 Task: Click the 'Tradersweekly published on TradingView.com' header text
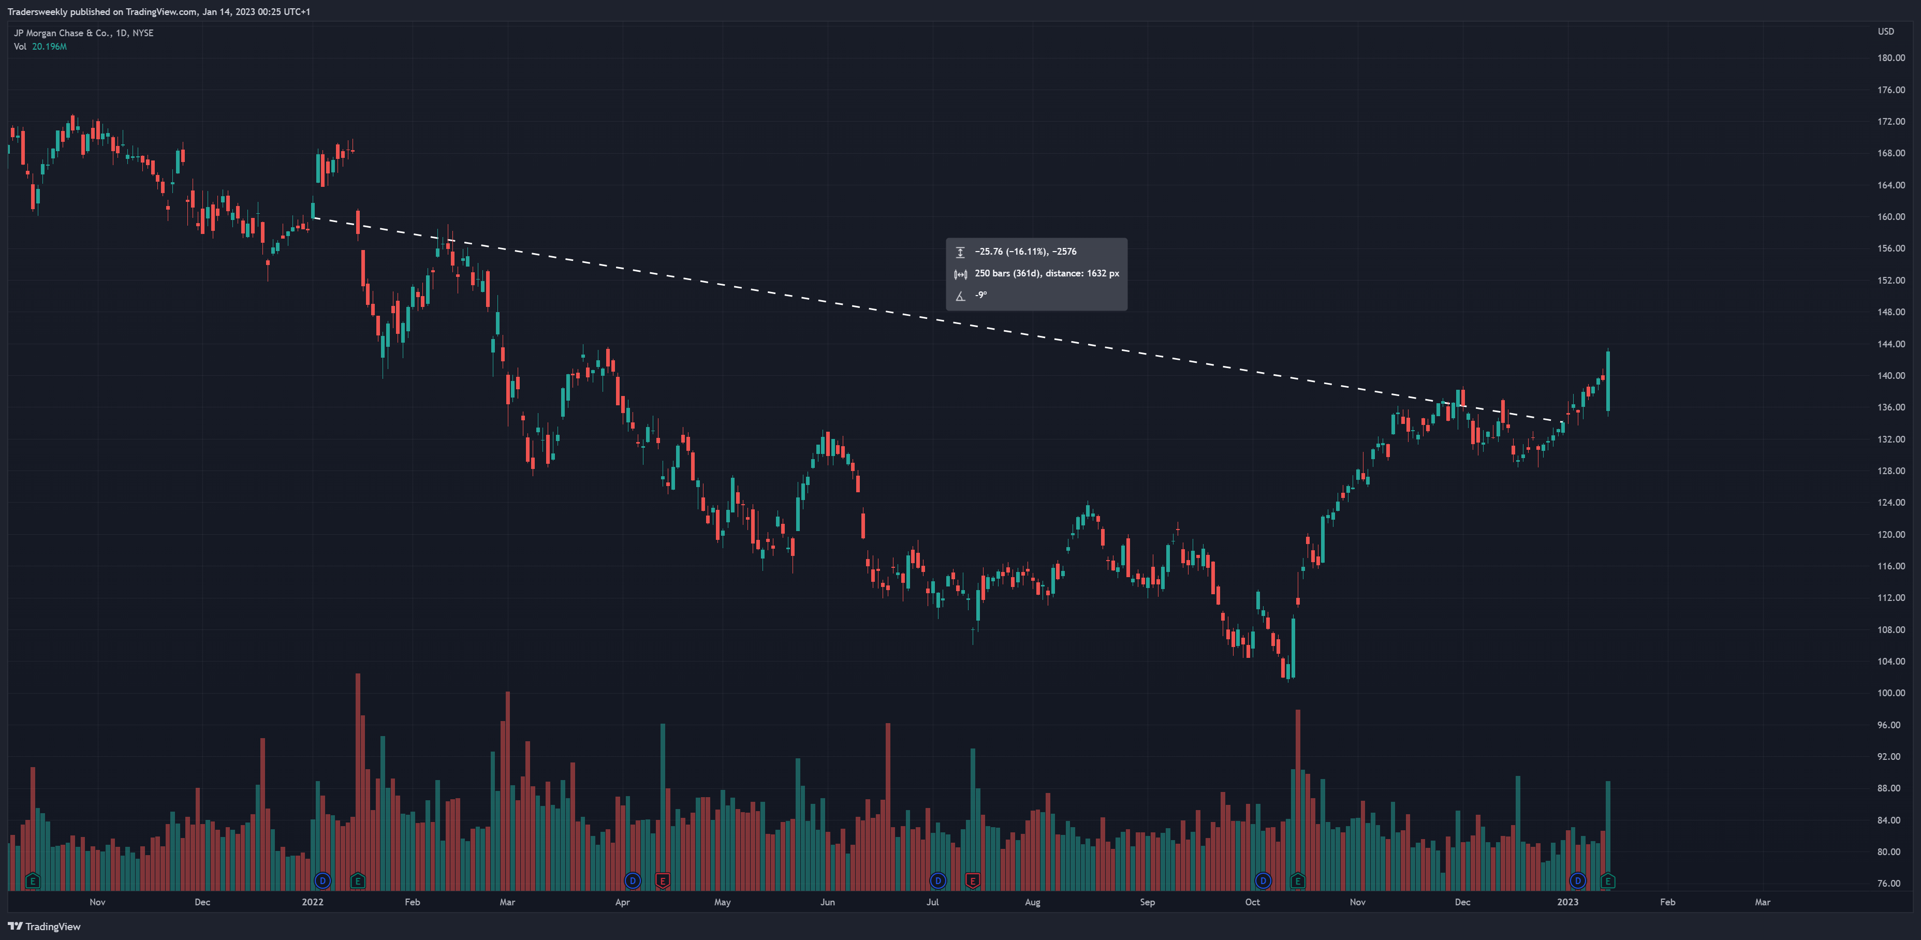tap(102, 11)
